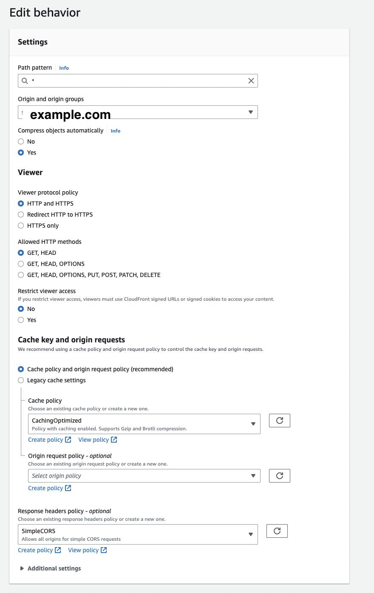This screenshot has height=593, width=374.
Task: Refresh the cache policy list
Action: coord(280,421)
